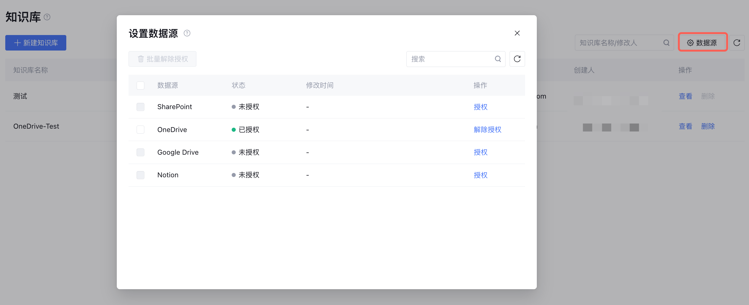Click the 数据源 column header in the dialog

click(x=168, y=85)
